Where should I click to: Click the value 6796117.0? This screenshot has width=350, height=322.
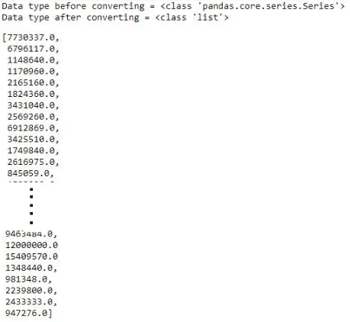pyautogui.click(x=31, y=49)
